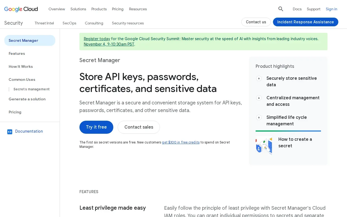Viewport: 347px width, 217px height.
Task: Click arrow icon beside Securely store sensitive data
Action: 259,78
